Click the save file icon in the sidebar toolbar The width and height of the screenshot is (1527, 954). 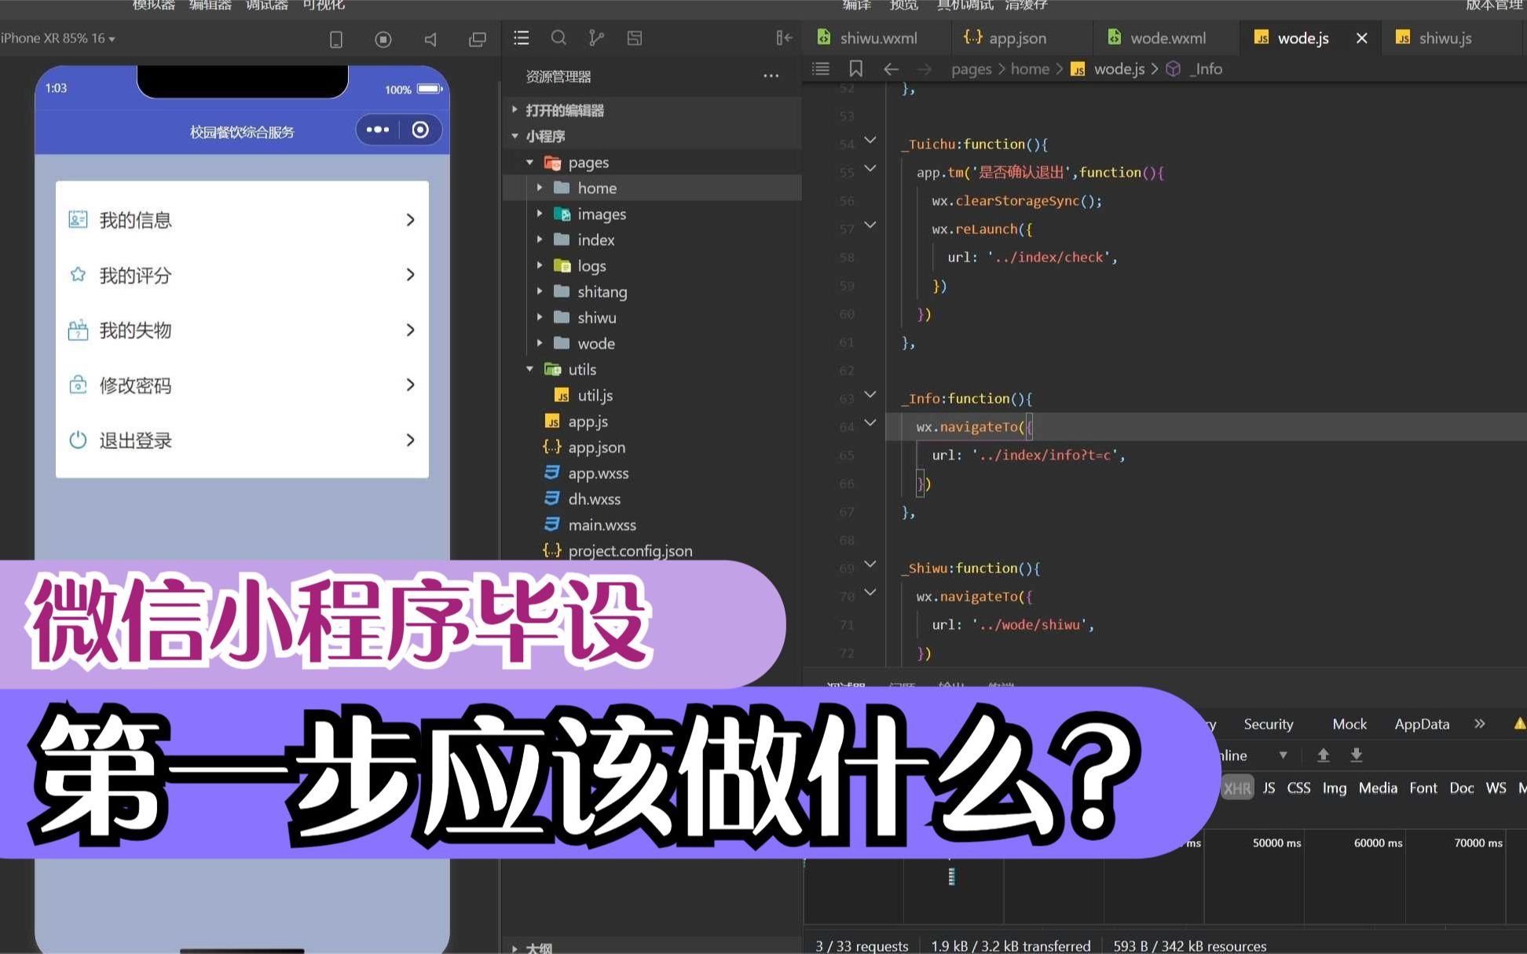pyautogui.click(x=635, y=38)
